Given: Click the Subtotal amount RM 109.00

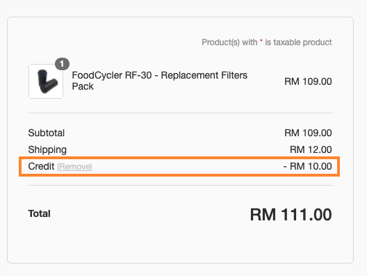Looking at the screenshot, I should (308, 133).
